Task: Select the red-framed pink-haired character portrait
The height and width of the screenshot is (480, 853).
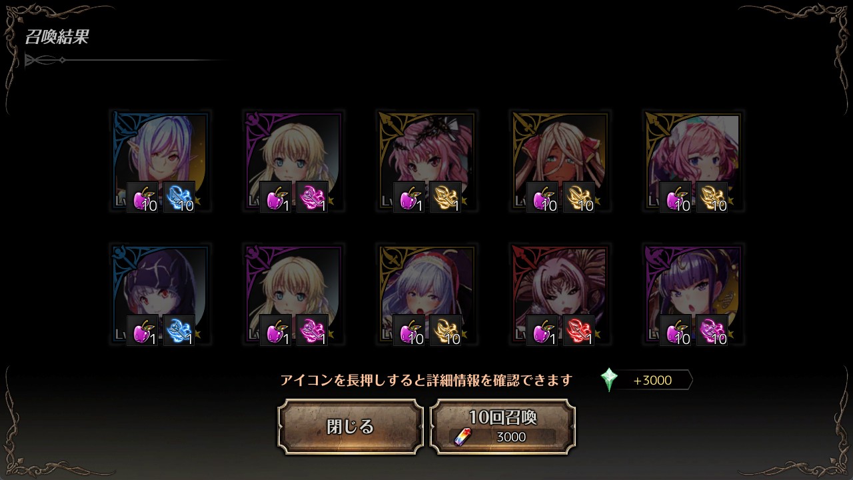Action: [x=560, y=295]
